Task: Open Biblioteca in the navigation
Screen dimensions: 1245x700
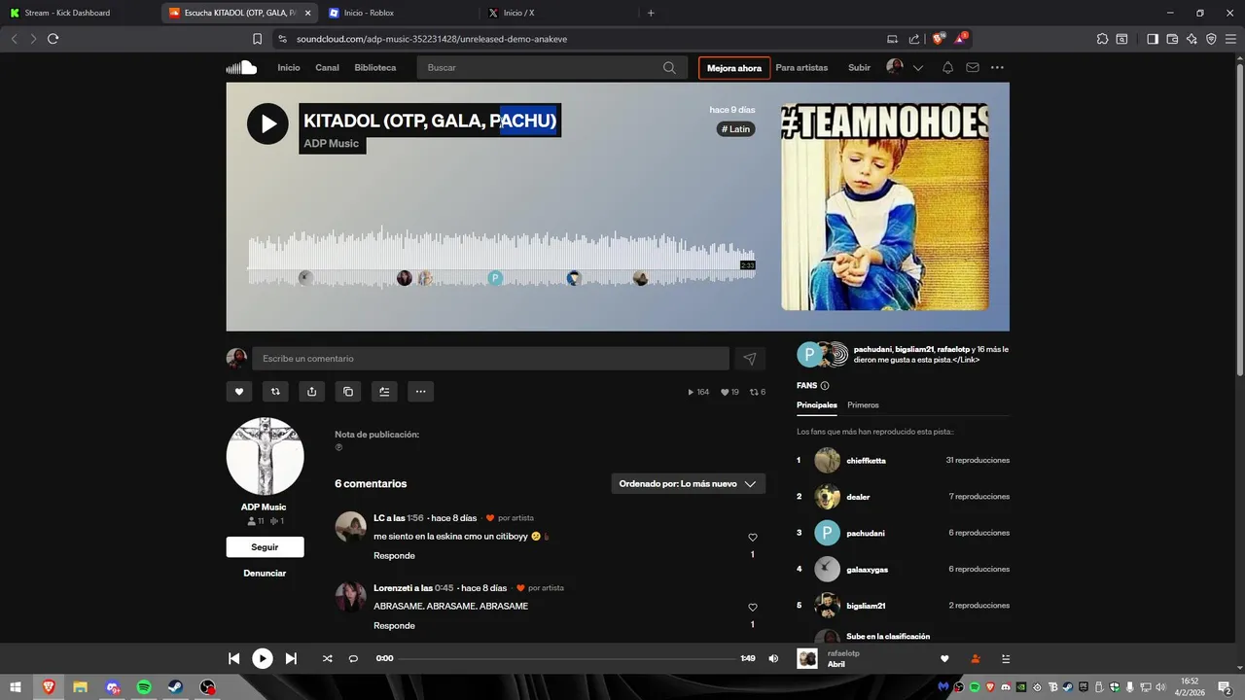Action: [375, 68]
